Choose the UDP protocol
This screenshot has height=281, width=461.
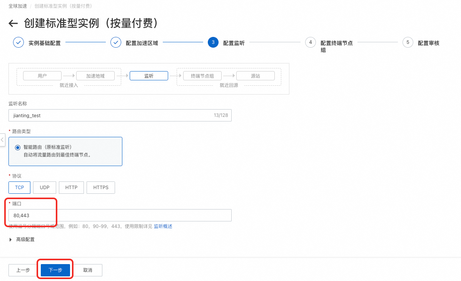point(45,187)
